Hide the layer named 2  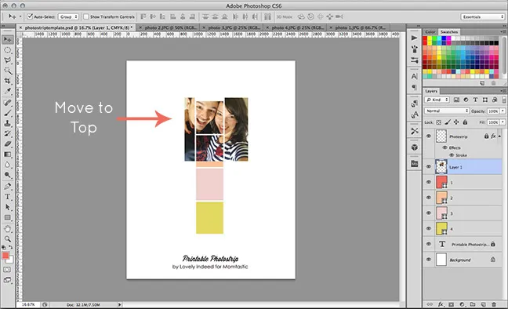[428, 198]
